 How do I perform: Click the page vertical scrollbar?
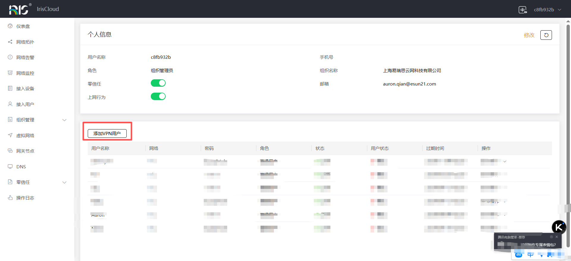(568, 119)
